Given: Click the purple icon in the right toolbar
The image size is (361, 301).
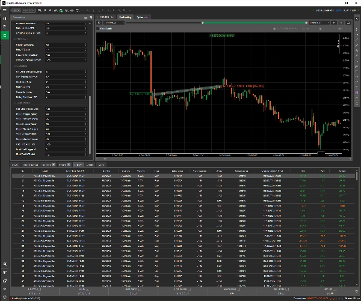Looking at the screenshot, I should pyautogui.click(x=357, y=93).
